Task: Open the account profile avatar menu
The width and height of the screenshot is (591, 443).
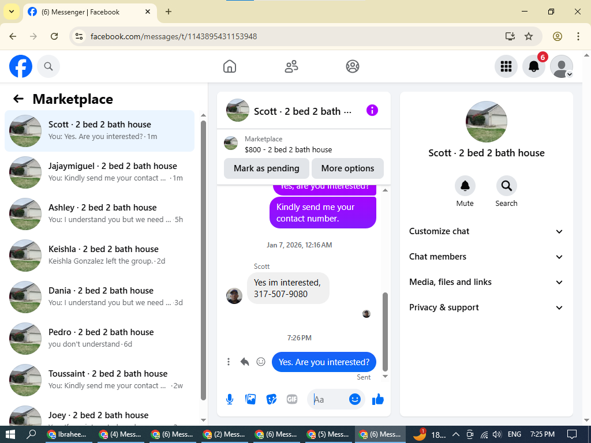Action: pyautogui.click(x=562, y=66)
